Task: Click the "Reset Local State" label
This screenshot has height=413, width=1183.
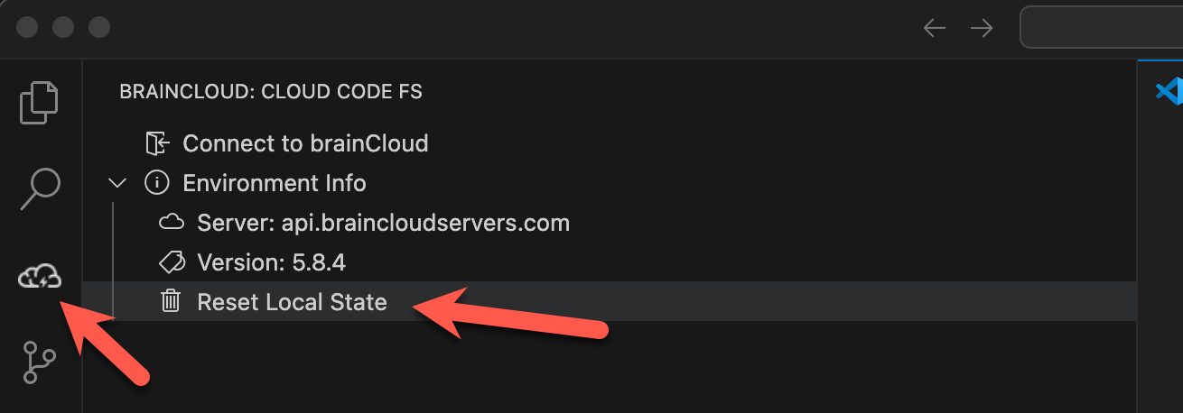Action: coord(292,302)
